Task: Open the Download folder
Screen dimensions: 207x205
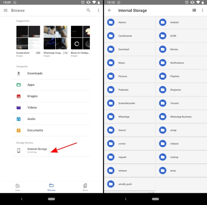Action: pos(130,49)
